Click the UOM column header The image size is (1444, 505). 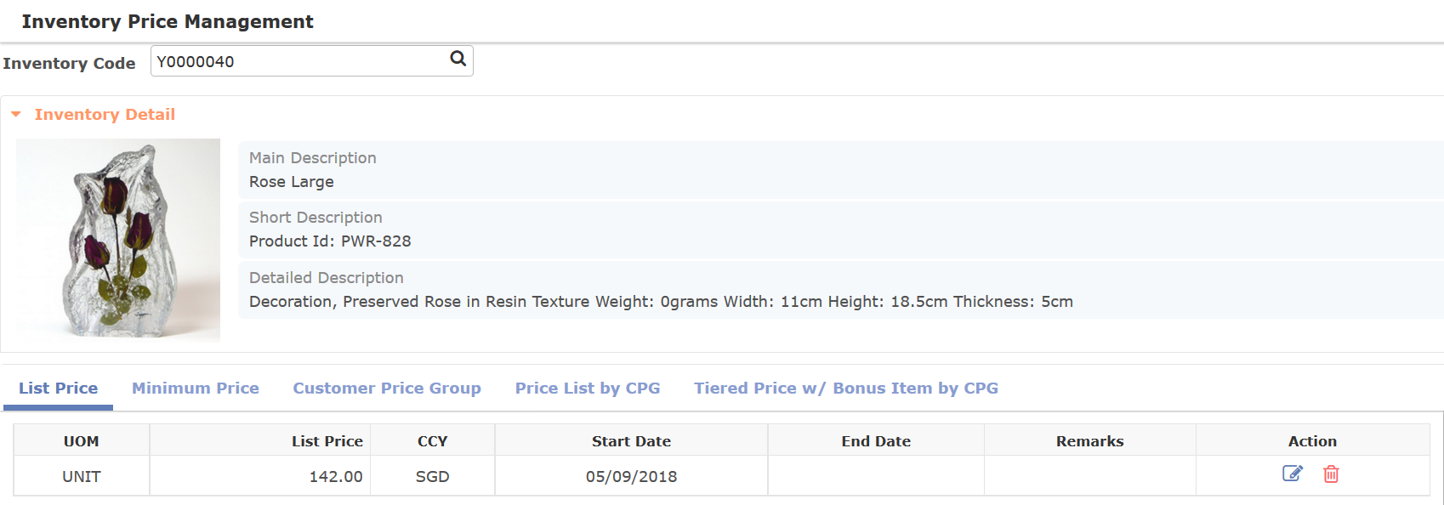[x=82, y=441]
